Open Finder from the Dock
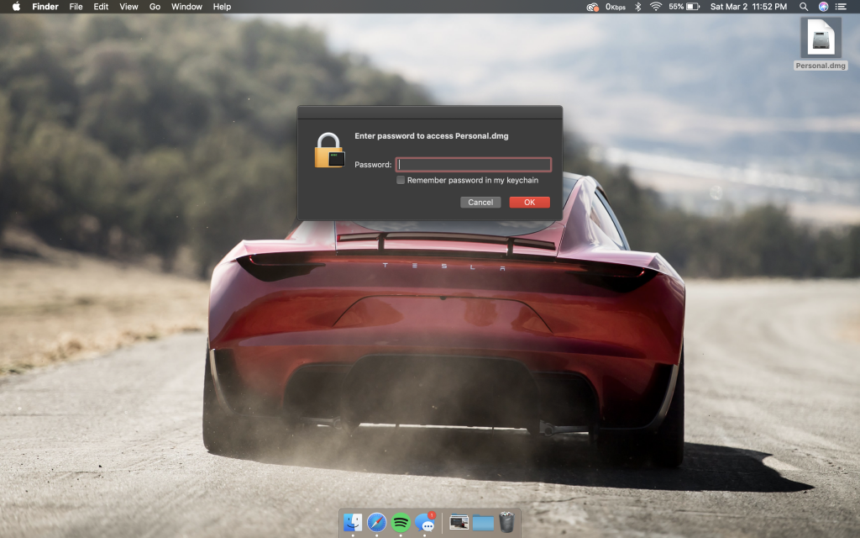This screenshot has width=860, height=538. pos(353,522)
